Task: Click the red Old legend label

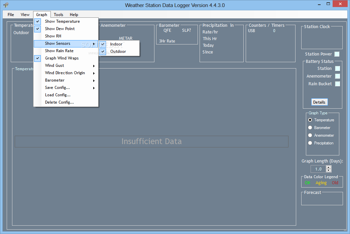Action: point(335,183)
